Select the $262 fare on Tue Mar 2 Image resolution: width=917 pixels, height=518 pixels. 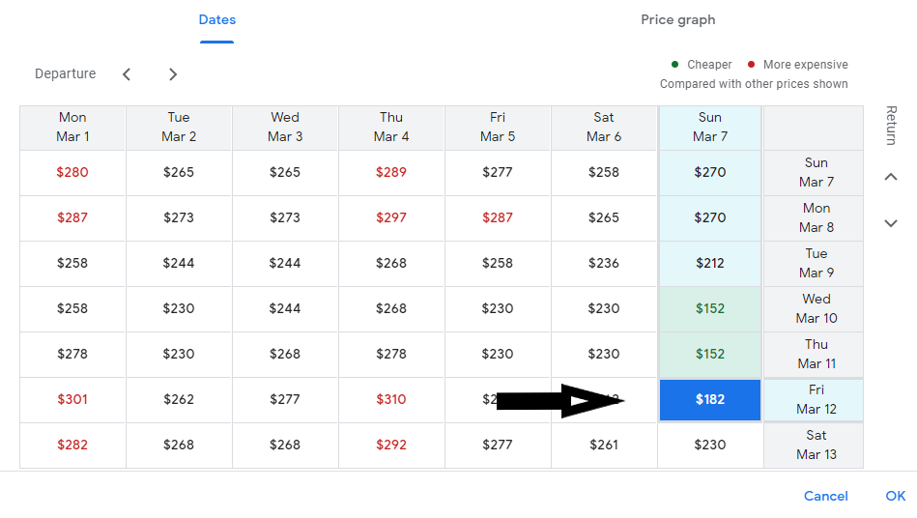tap(179, 399)
